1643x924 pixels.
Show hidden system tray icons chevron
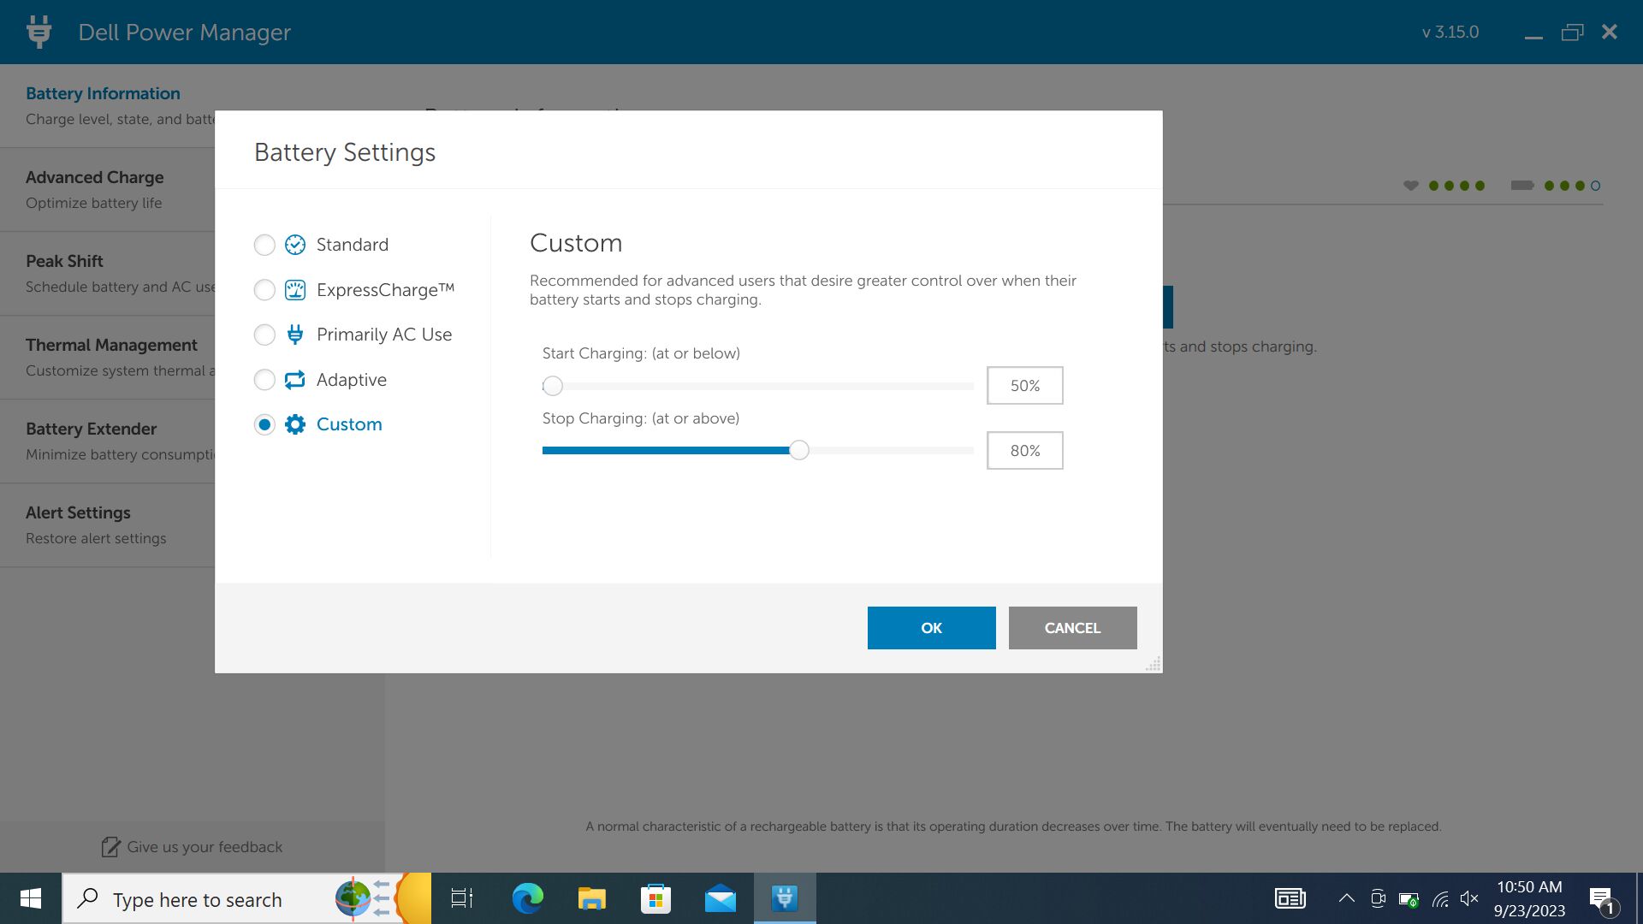point(1346,898)
